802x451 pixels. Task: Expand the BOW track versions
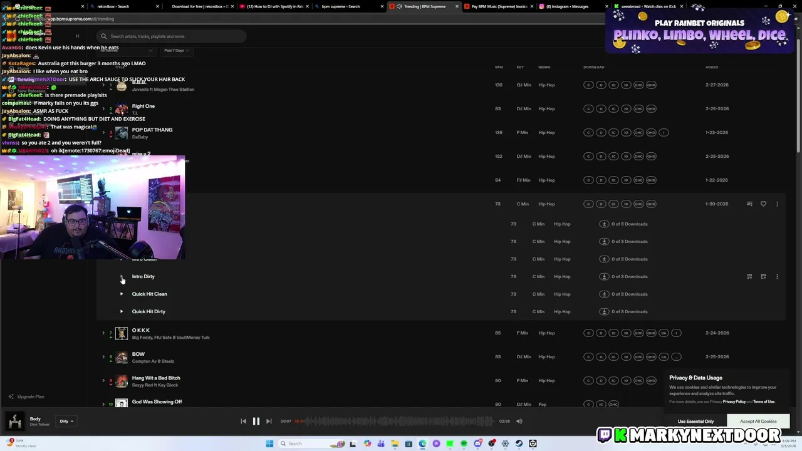(103, 356)
